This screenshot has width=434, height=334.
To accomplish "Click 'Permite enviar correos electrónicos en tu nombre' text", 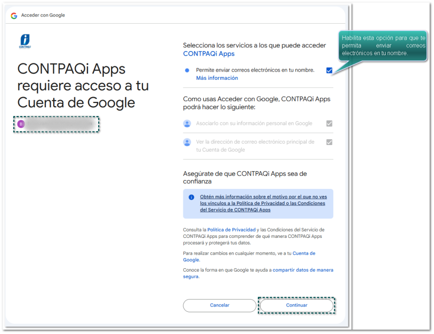I will (255, 70).
